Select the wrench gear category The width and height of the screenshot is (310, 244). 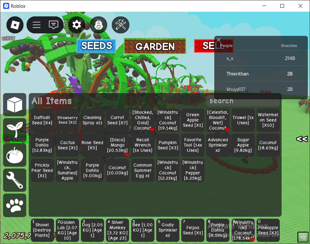coord(15,180)
